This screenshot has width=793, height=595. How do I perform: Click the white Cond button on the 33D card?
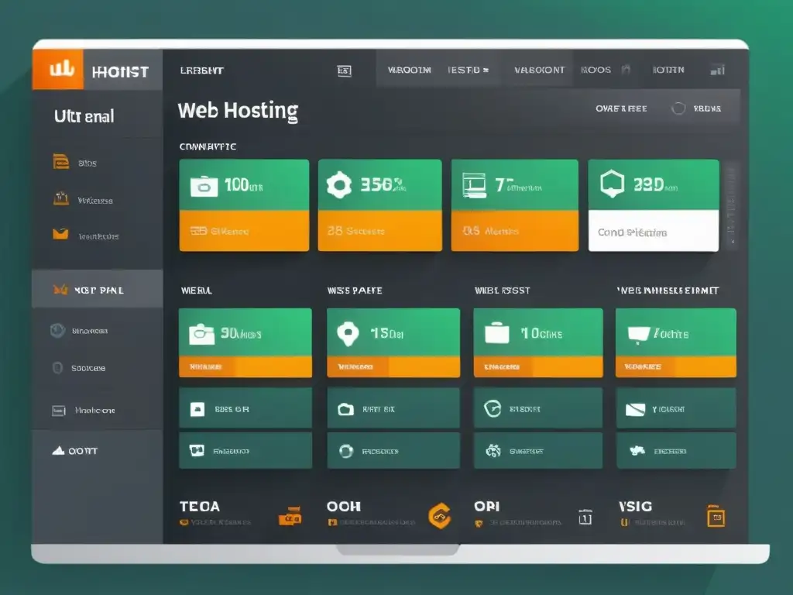coord(653,231)
